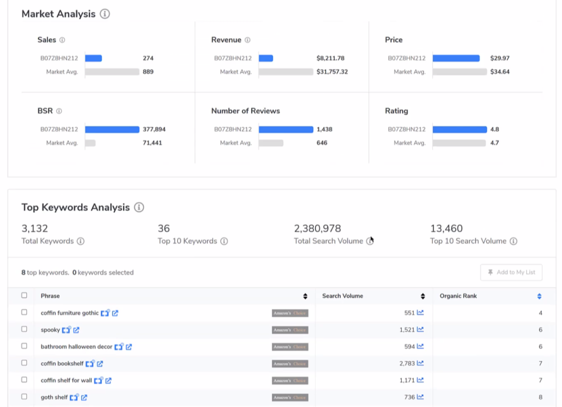Image resolution: width=562 pixels, height=407 pixels.
Task: Click the info icon next to the BSR heading
Action: tap(59, 111)
